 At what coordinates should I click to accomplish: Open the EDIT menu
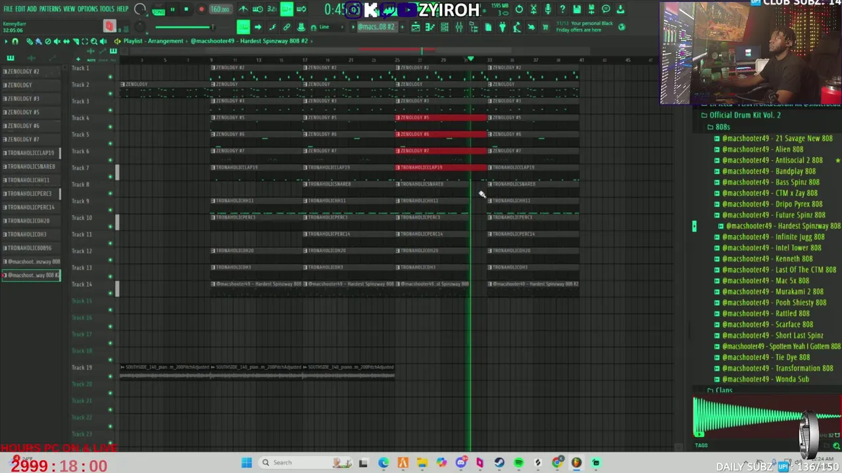point(20,9)
